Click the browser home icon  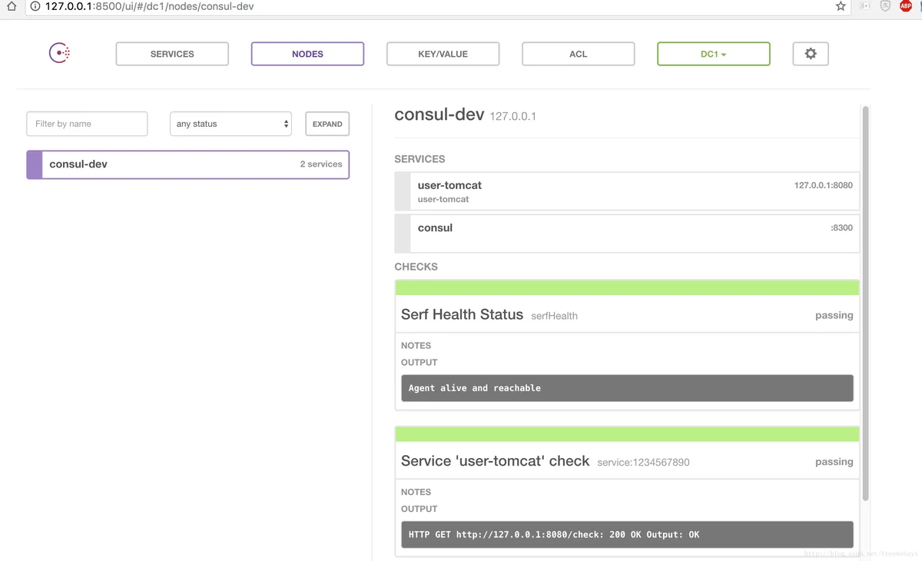coord(11,6)
